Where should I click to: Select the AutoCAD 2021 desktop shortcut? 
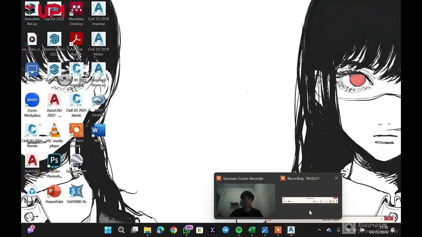click(x=32, y=166)
